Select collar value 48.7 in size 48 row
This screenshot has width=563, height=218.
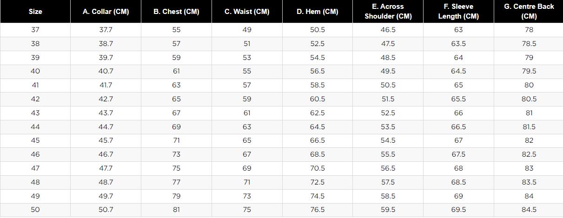tap(106, 182)
